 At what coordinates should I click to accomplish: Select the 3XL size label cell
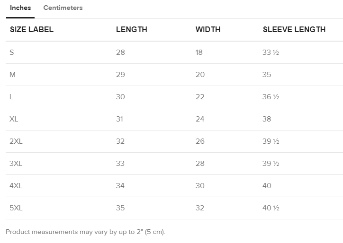click(x=16, y=164)
